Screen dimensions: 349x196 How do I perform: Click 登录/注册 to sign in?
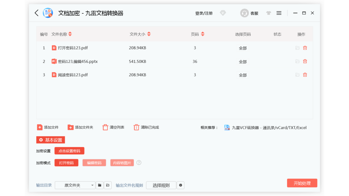pos(204,13)
